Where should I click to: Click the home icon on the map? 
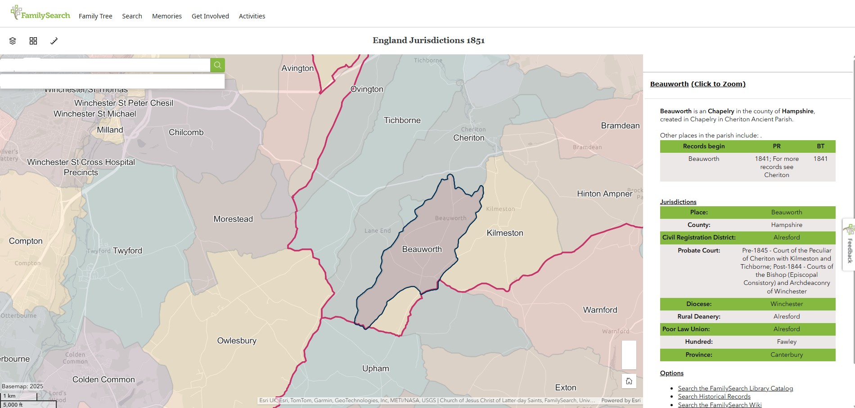click(x=629, y=381)
